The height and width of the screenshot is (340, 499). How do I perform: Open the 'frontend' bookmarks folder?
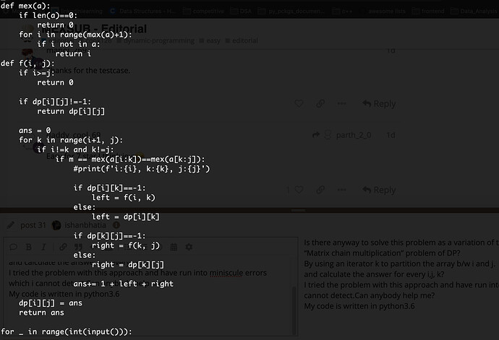pos(428,11)
